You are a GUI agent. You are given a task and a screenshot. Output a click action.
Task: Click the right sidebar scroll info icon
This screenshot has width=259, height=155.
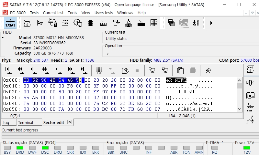click(x=250, y=69)
